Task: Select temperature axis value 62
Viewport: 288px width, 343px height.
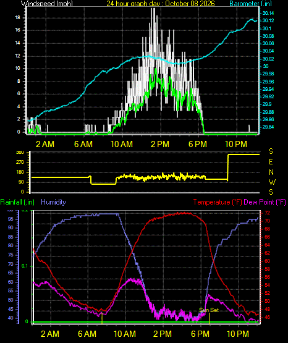Action: pos(267,253)
